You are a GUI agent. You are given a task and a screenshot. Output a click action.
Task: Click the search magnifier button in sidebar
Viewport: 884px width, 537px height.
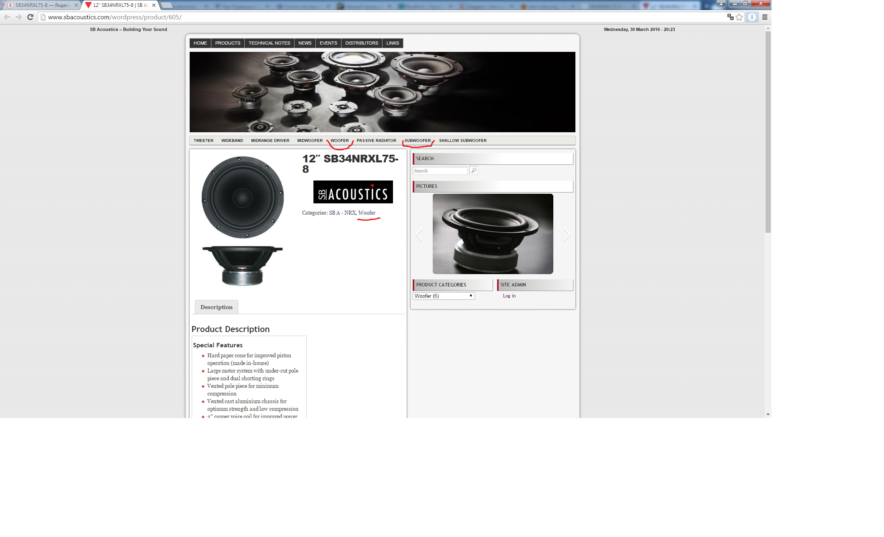click(x=474, y=170)
